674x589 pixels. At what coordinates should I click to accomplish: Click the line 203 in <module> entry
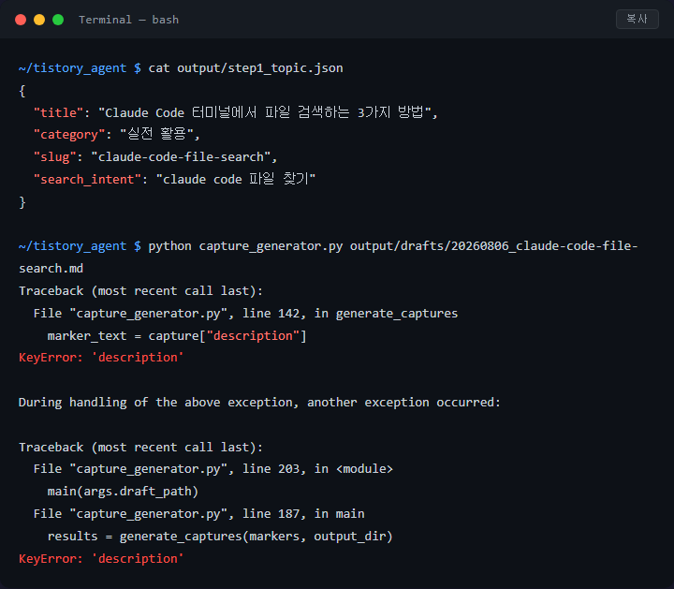click(213, 468)
